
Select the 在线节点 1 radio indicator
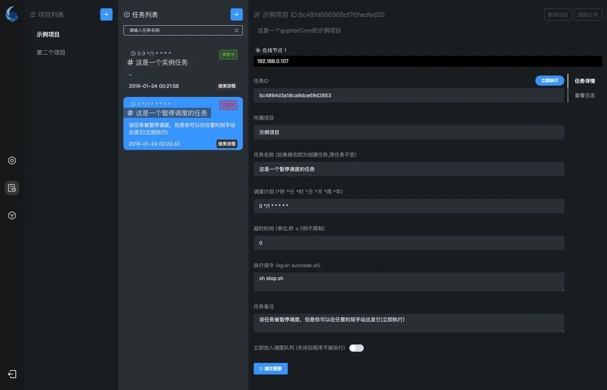click(x=258, y=50)
